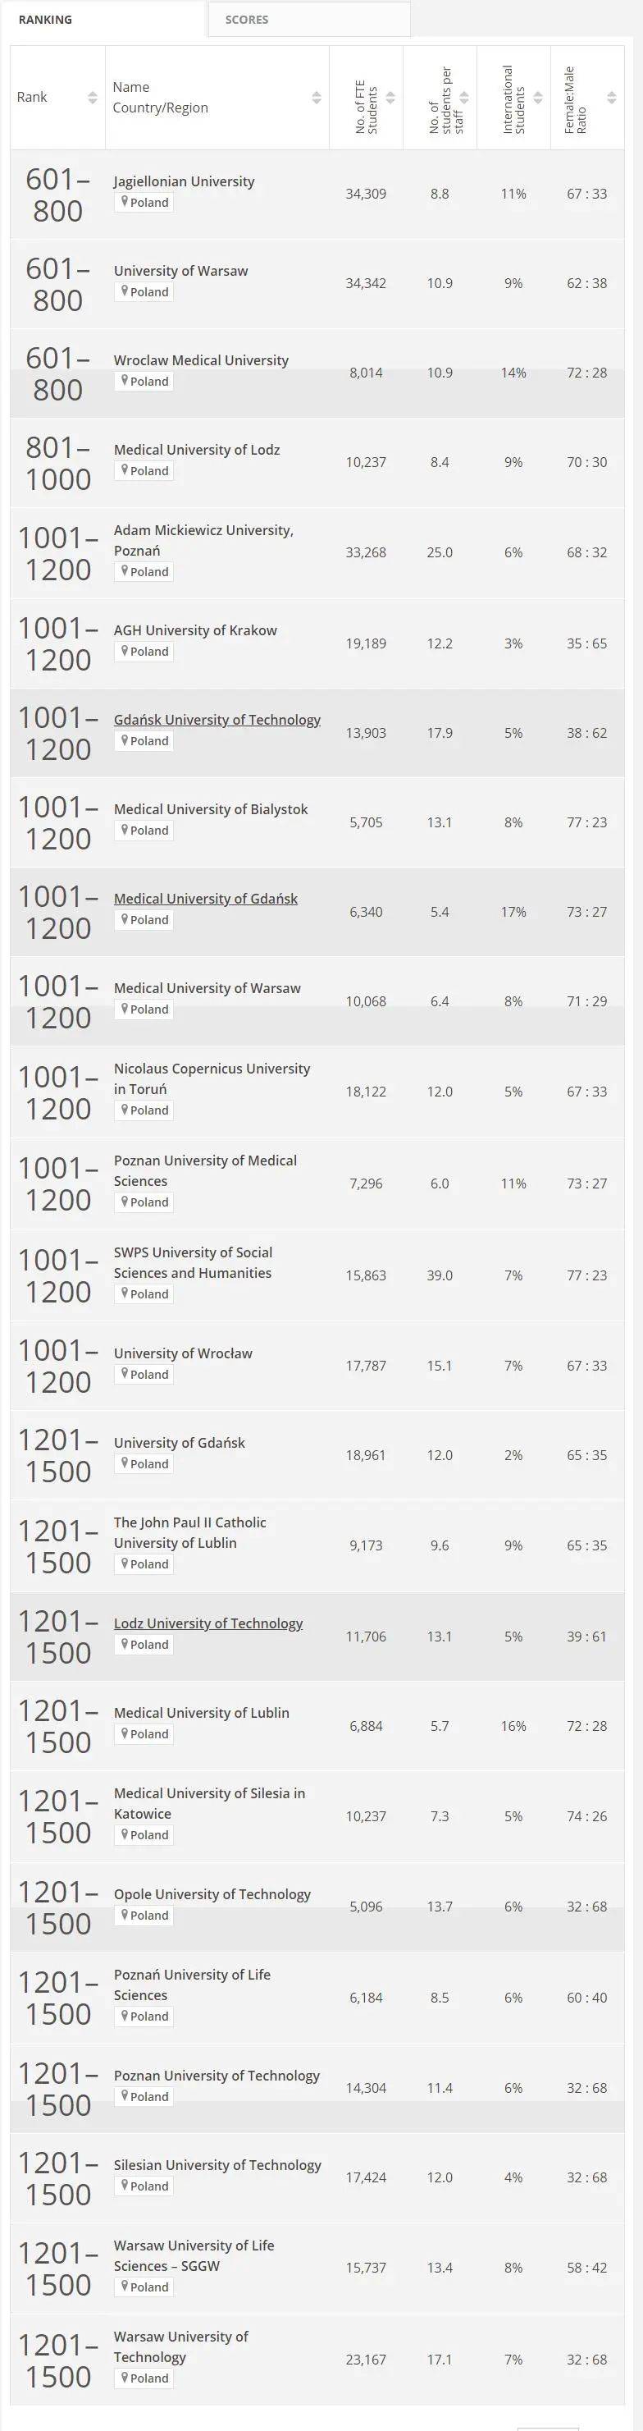Screen dimensions: 643x2431
Task: Select the RANKING tab
Action: (44, 19)
